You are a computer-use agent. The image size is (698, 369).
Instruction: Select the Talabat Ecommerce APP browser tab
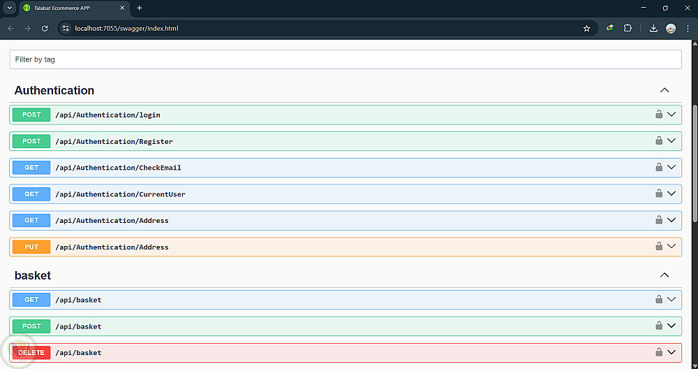[75, 8]
